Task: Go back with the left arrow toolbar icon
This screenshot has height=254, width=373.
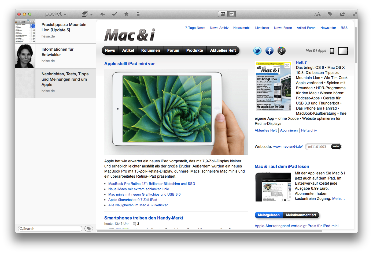Action: tap(102, 14)
